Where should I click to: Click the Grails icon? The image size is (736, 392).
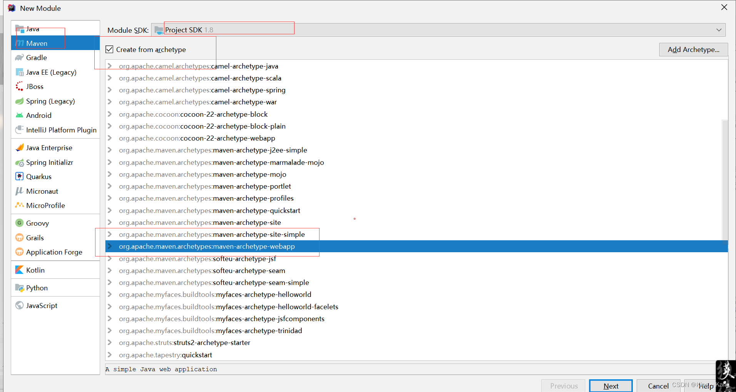[20, 238]
